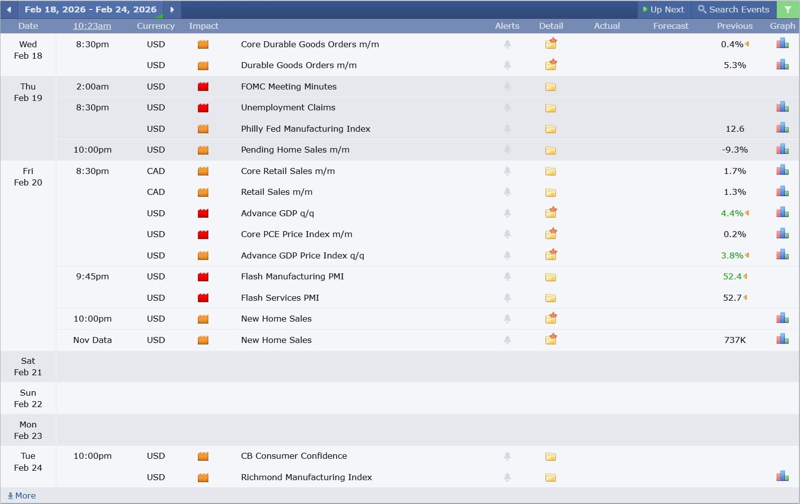Click the Up Next button
Viewport: 800px width, 504px height.
[663, 9]
